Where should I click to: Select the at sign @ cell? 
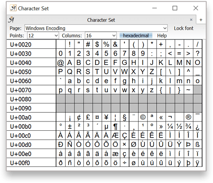click(61, 62)
